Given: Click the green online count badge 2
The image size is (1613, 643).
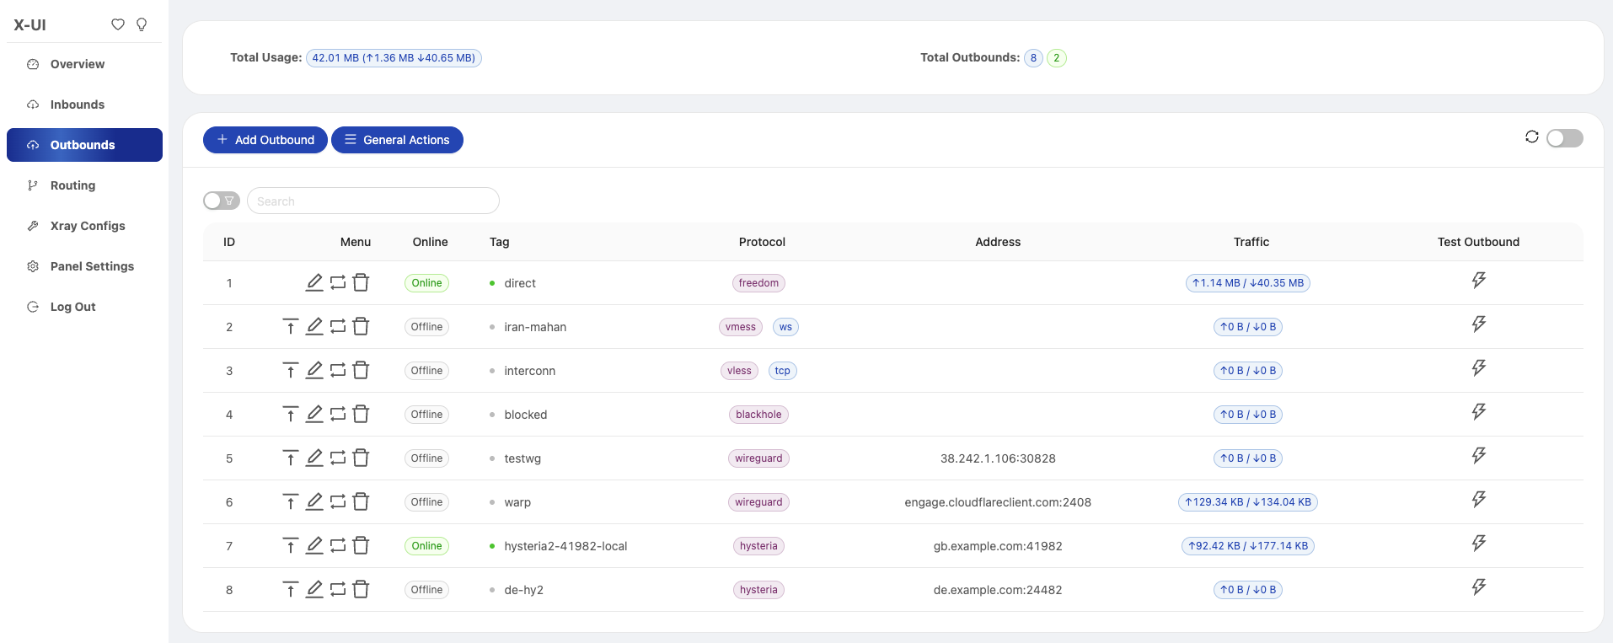Looking at the screenshot, I should pyautogui.click(x=1057, y=58).
